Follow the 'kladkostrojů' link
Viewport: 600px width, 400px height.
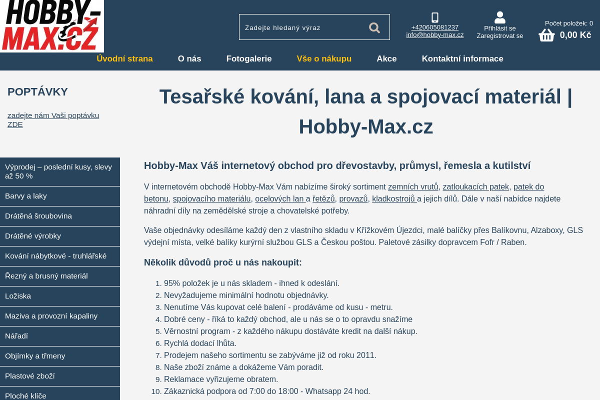point(394,198)
